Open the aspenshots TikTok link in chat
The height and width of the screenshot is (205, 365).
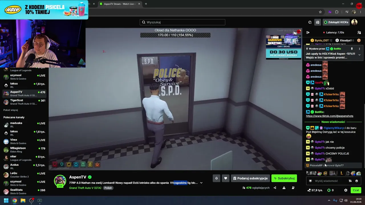click(x=330, y=116)
